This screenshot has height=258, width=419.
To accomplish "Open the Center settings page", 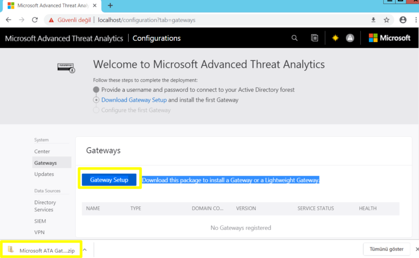I will [42, 152].
